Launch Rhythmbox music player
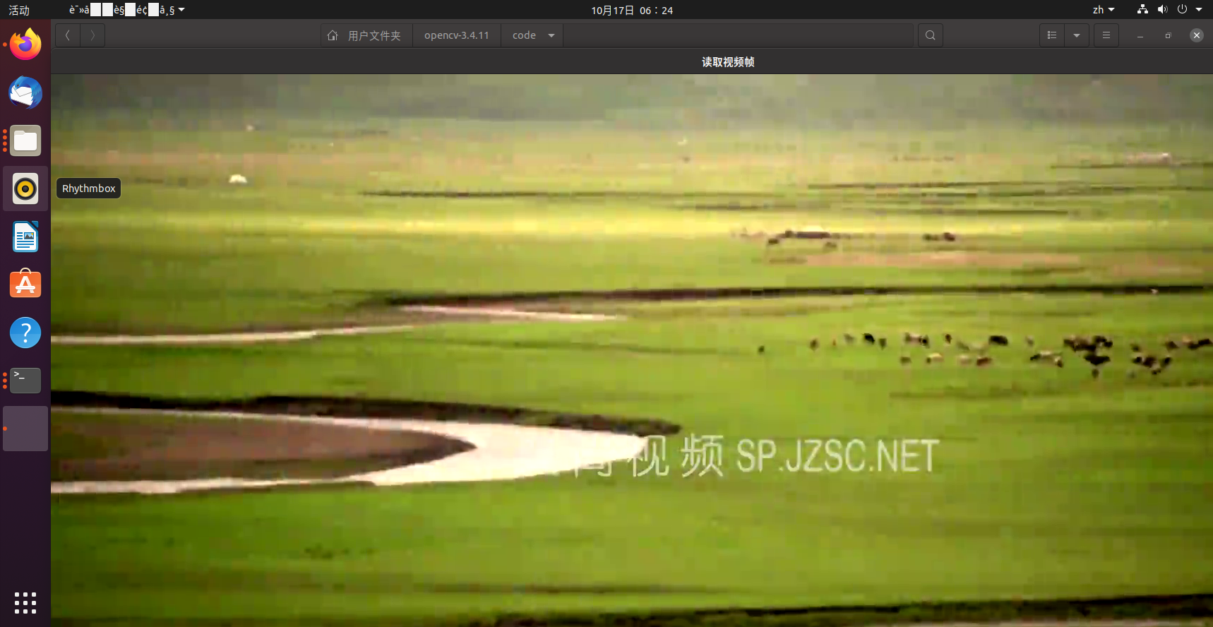This screenshot has width=1213, height=627. coord(25,189)
